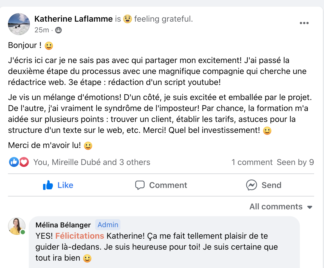Click the red heart reaction icon
Viewport: 324px width, 268px height.
pos(24,162)
